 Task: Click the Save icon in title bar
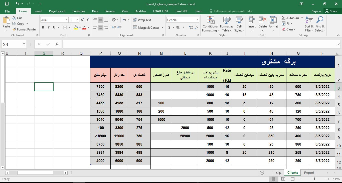coord(7,4)
